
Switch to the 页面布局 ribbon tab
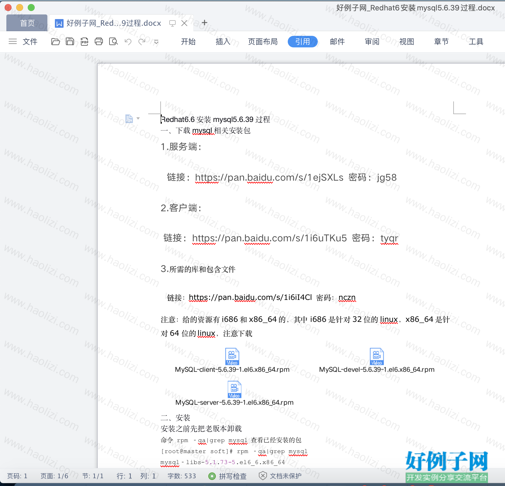pos(263,42)
